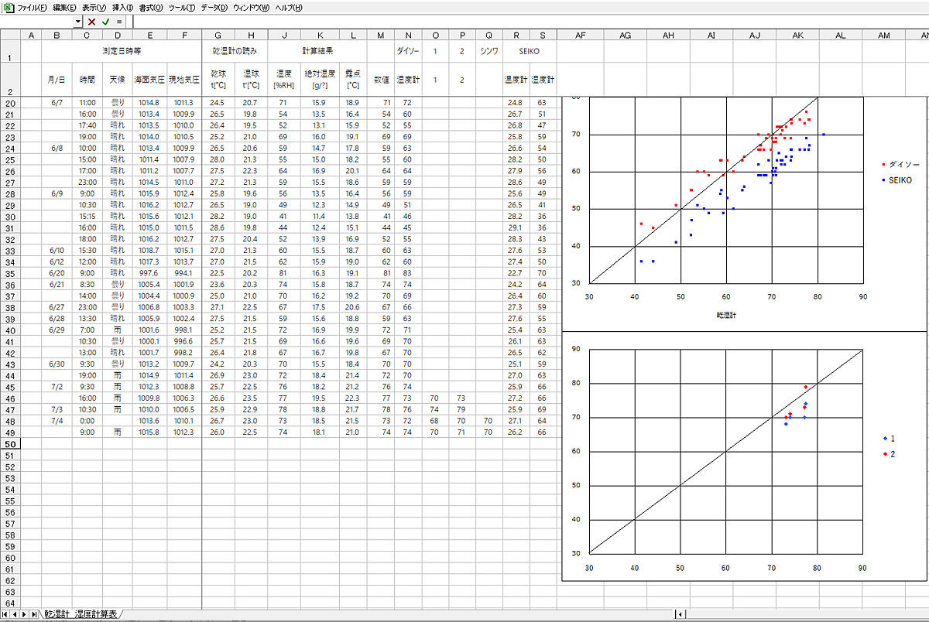Select column header G
This screenshot has width=929, height=622.
[218, 36]
